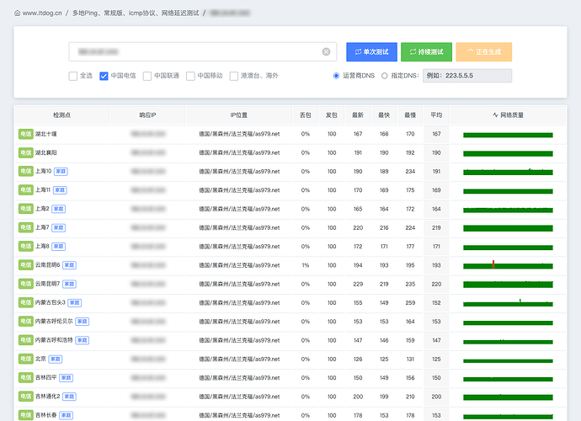Sort by the 最慢 column header
This screenshot has height=421, width=581.
(x=410, y=115)
